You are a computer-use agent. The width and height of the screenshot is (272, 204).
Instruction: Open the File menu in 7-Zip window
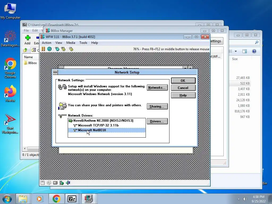pyautogui.click(x=26, y=31)
